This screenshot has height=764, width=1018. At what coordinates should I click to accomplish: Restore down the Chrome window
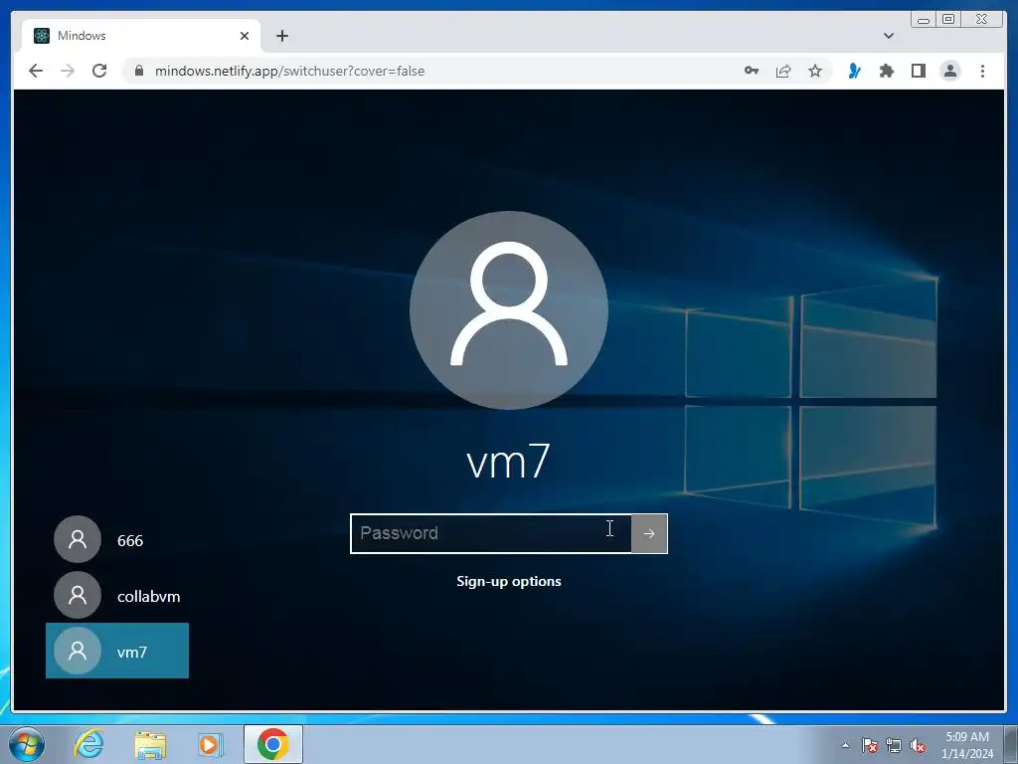click(947, 20)
